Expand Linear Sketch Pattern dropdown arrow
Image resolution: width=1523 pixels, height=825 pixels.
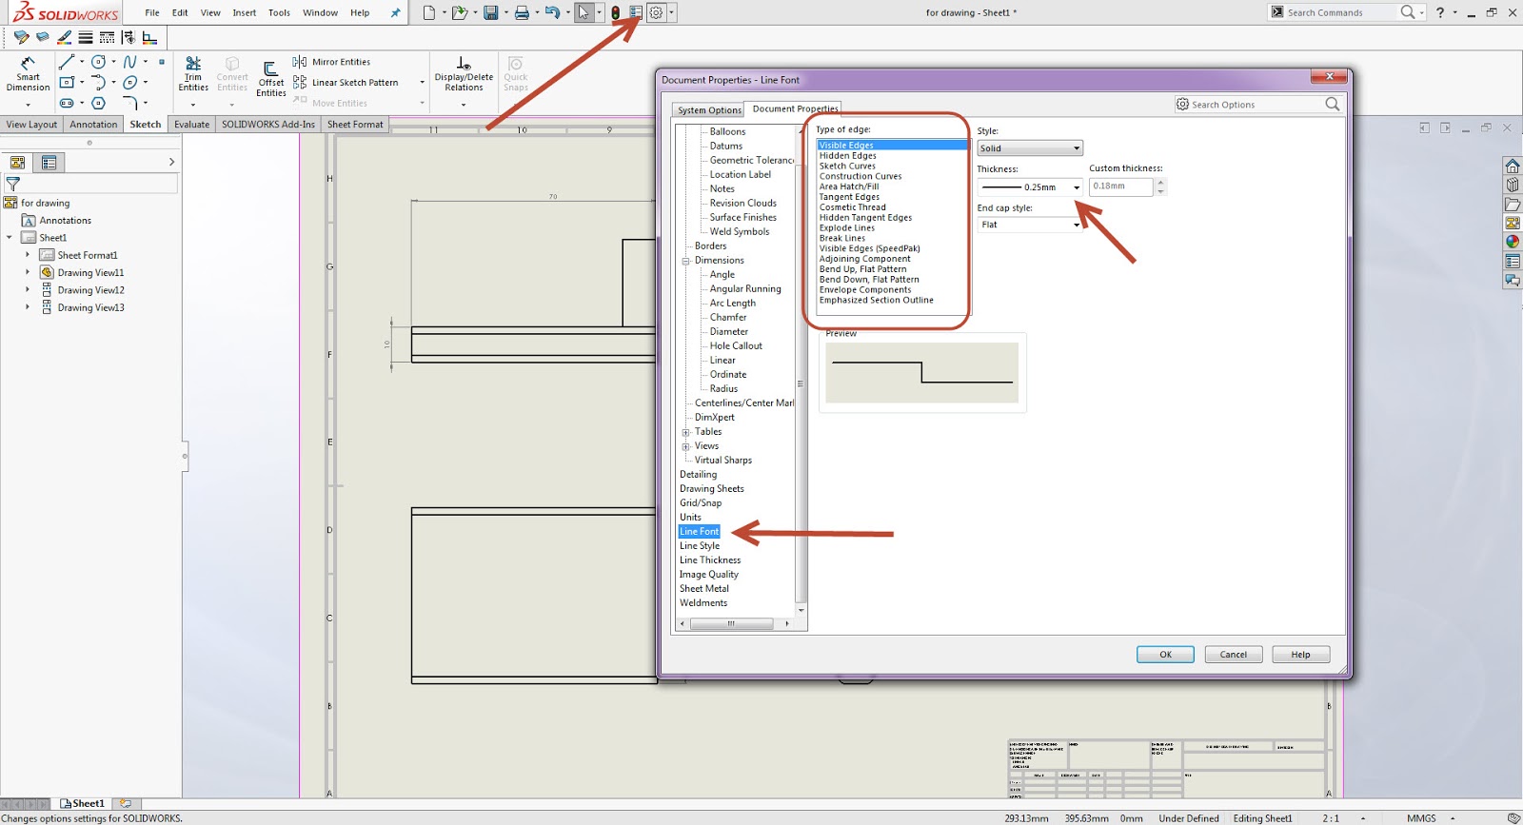tap(422, 83)
